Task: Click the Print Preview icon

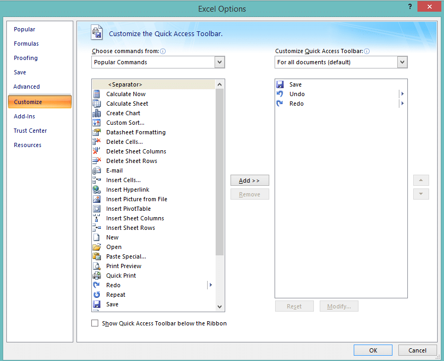Action: tap(97, 266)
